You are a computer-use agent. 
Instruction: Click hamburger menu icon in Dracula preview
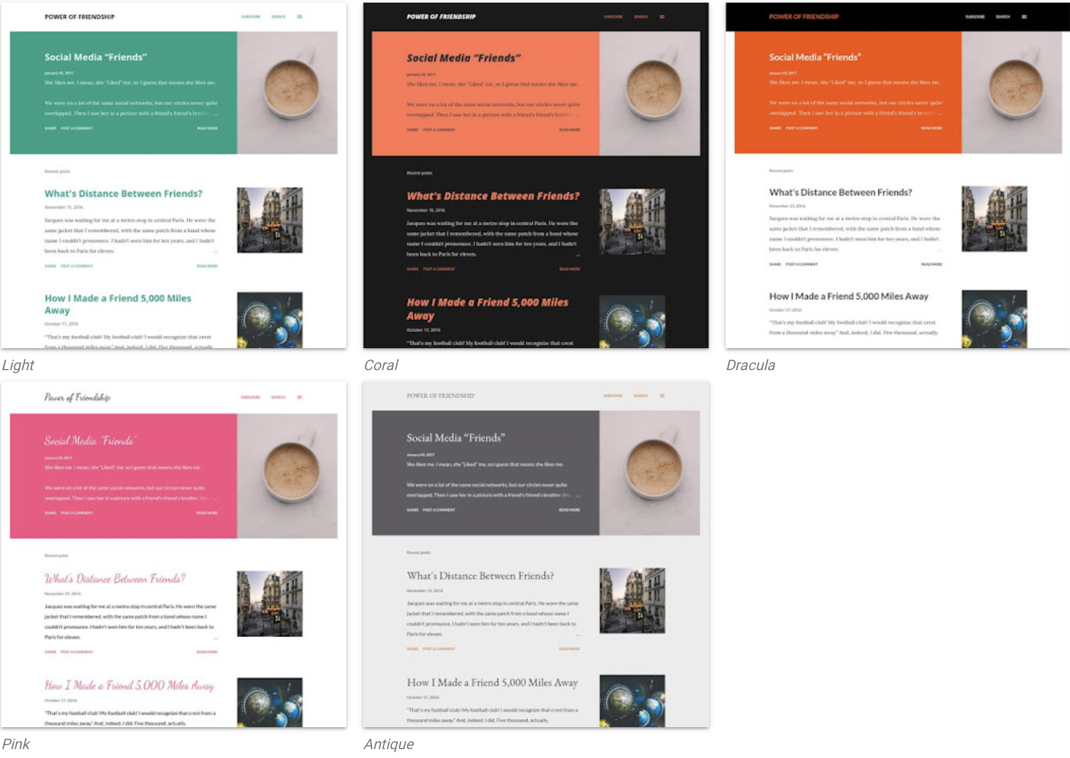pyautogui.click(x=1024, y=17)
